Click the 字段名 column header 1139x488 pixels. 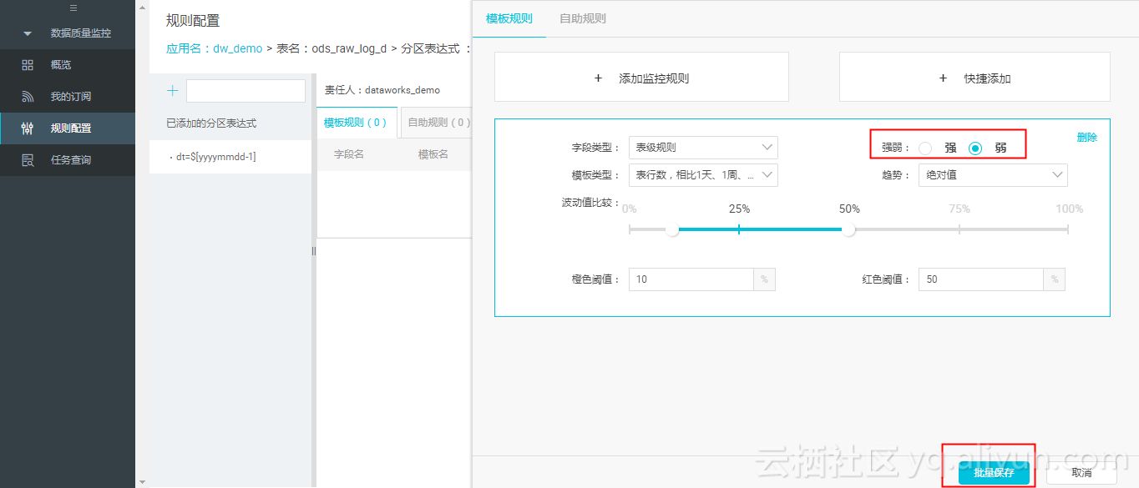349,154
